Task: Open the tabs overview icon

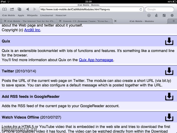Action: click(19, 9)
